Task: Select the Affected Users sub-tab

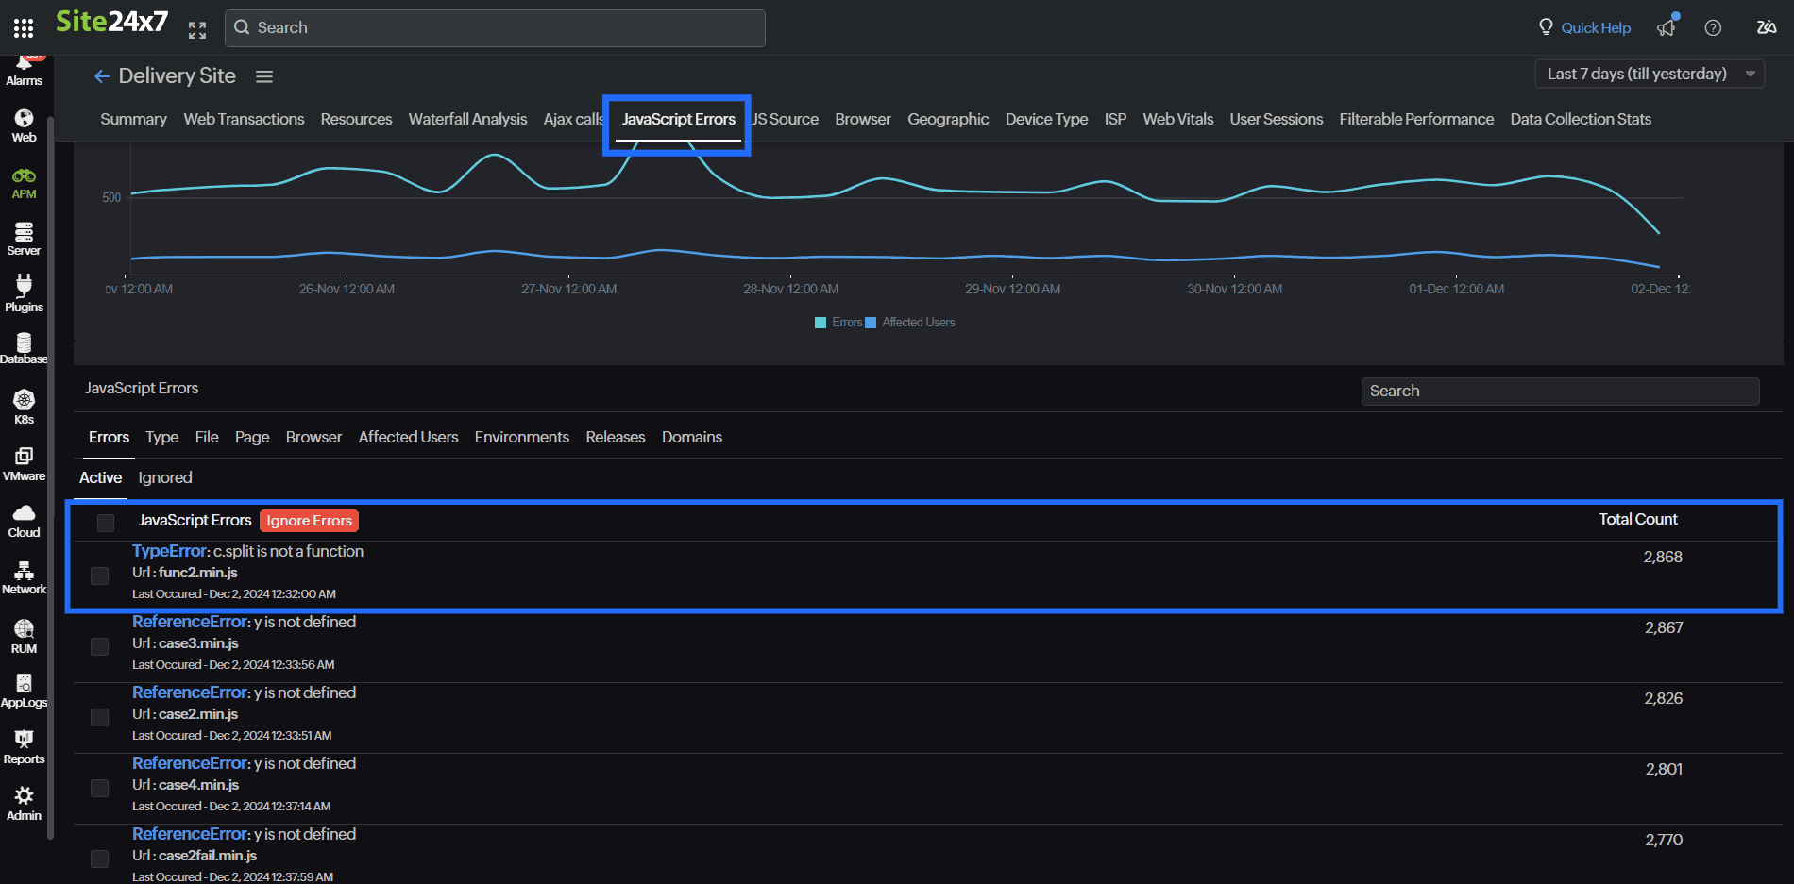Action: click(408, 437)
